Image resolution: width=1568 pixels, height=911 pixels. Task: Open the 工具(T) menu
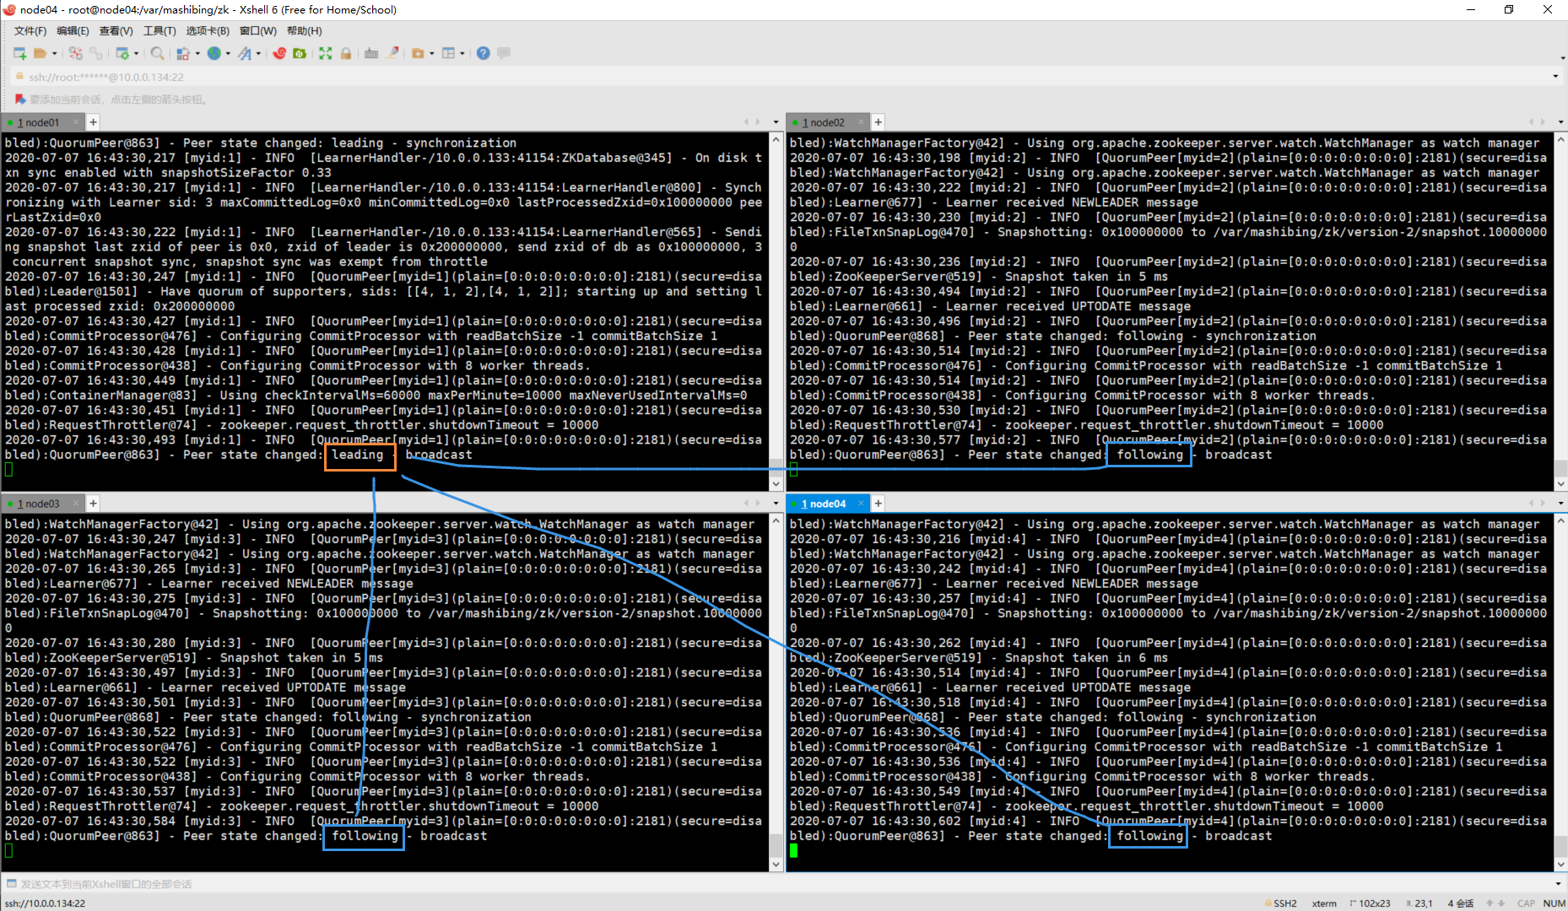click(160, 31)
